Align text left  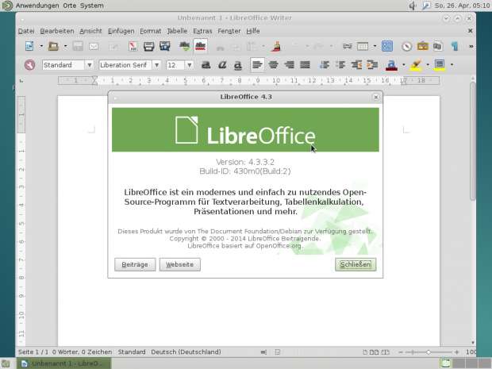pos(257,65)
